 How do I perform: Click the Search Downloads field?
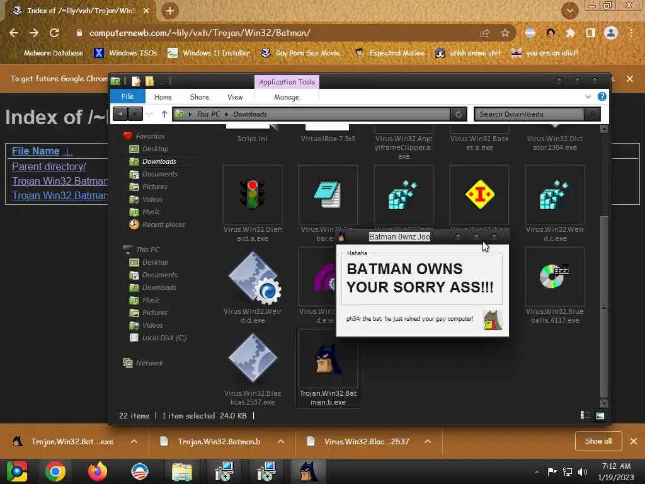point(529,114)
